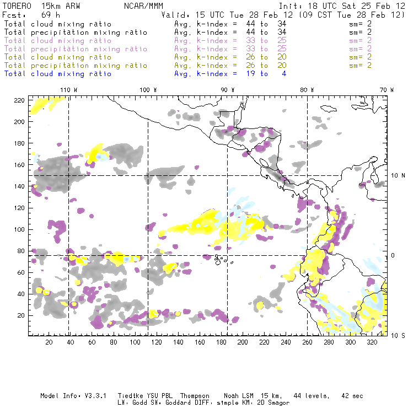This screenshot has height=408, width=408.
Task: Select the "Tiedtke" scheme name
Action: [131, 396]
